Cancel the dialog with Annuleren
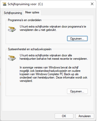Viewport: 97px width, 121px height. click(85, 116)
